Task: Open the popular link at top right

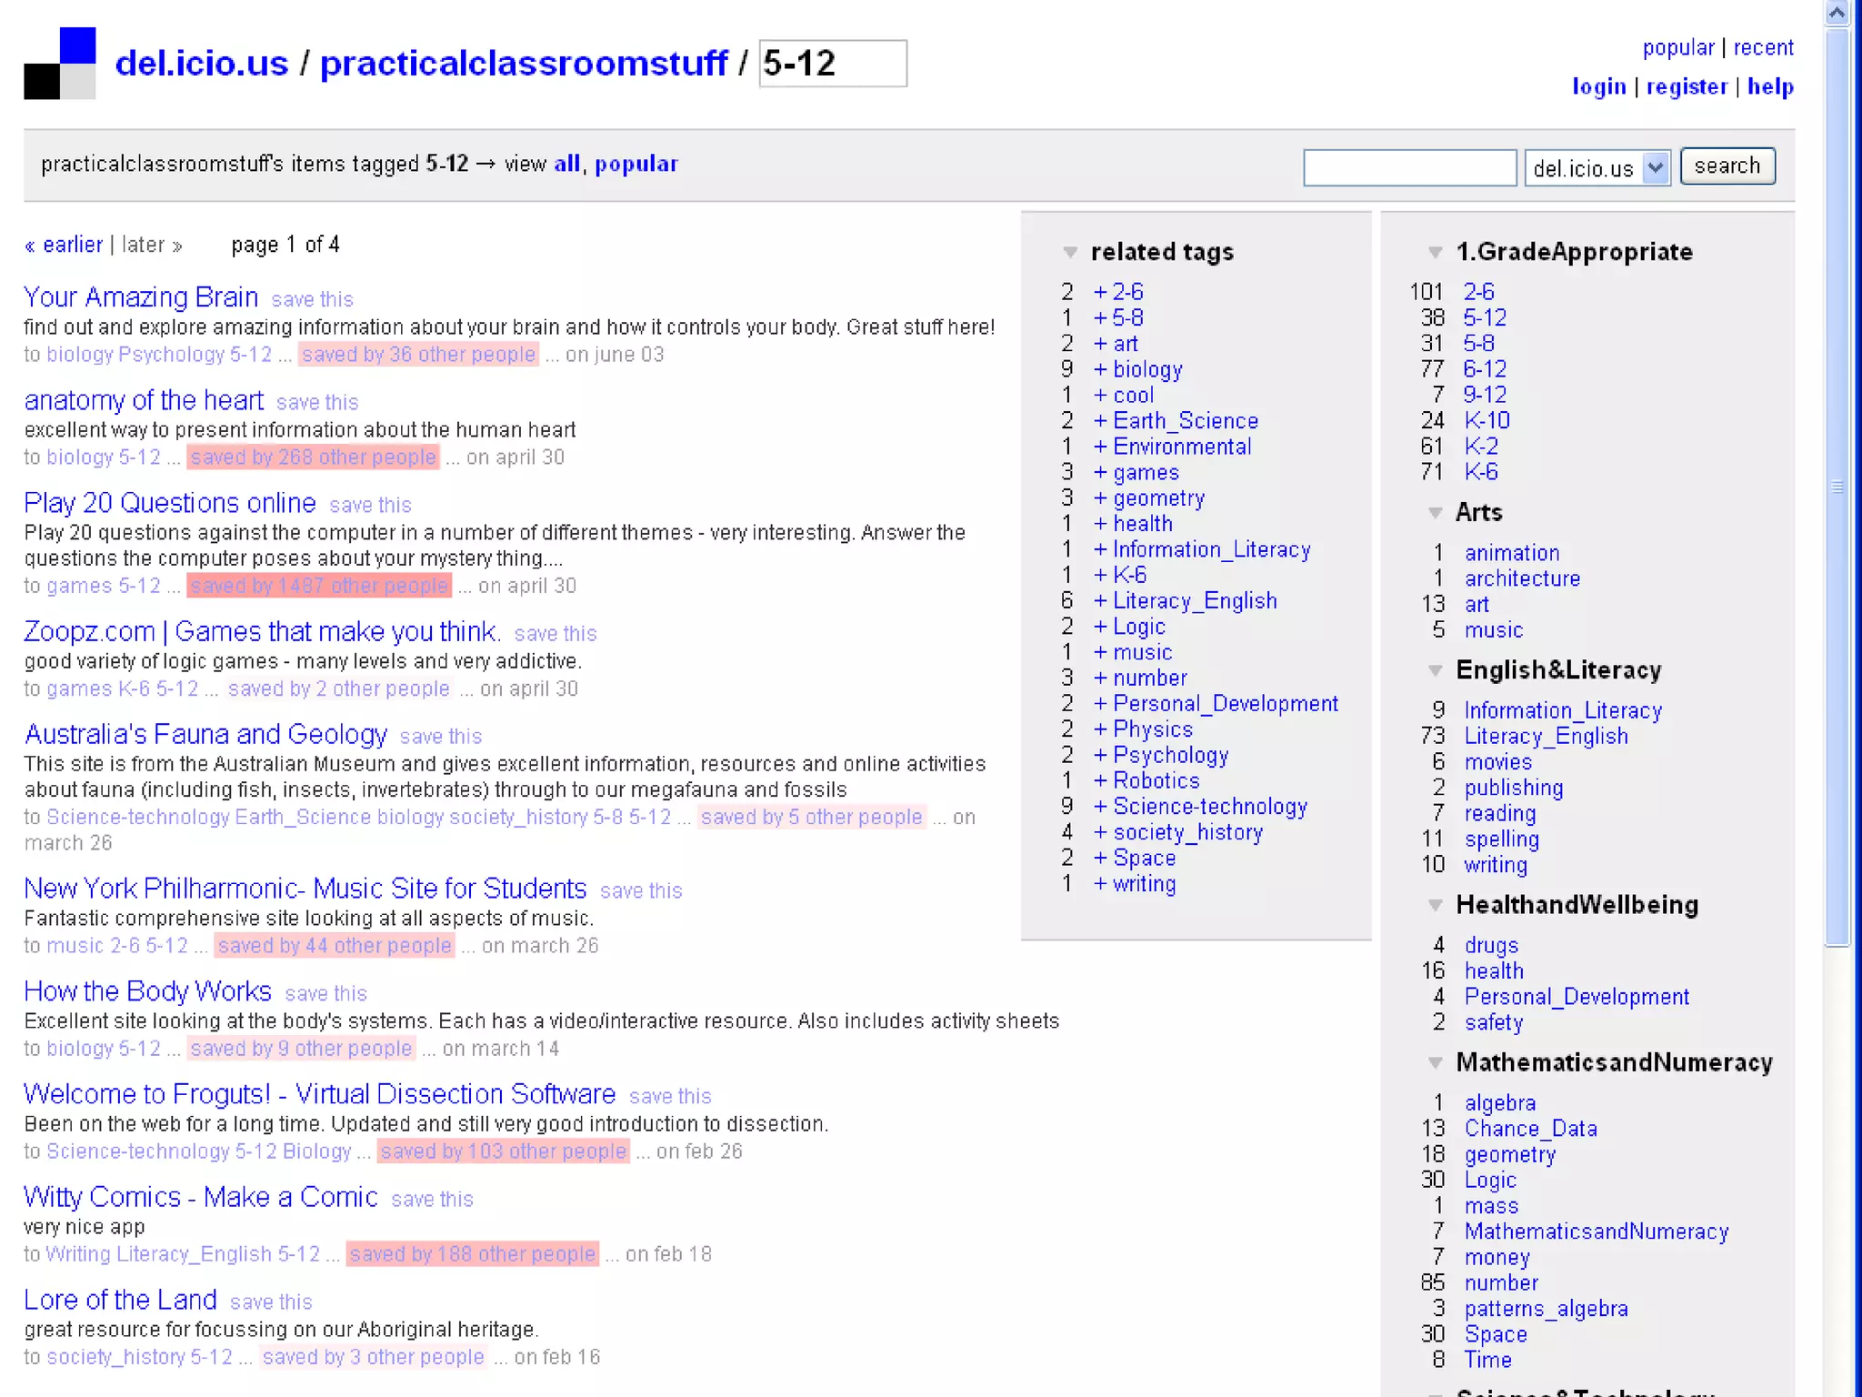Action: coord(1677,47)
